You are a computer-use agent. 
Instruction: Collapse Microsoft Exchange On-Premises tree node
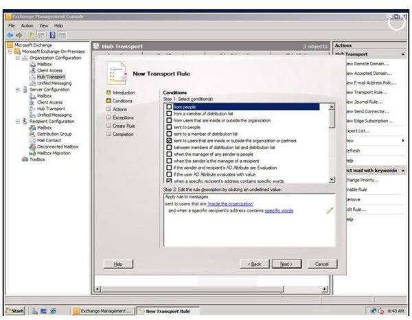click(x=10, y=52)
